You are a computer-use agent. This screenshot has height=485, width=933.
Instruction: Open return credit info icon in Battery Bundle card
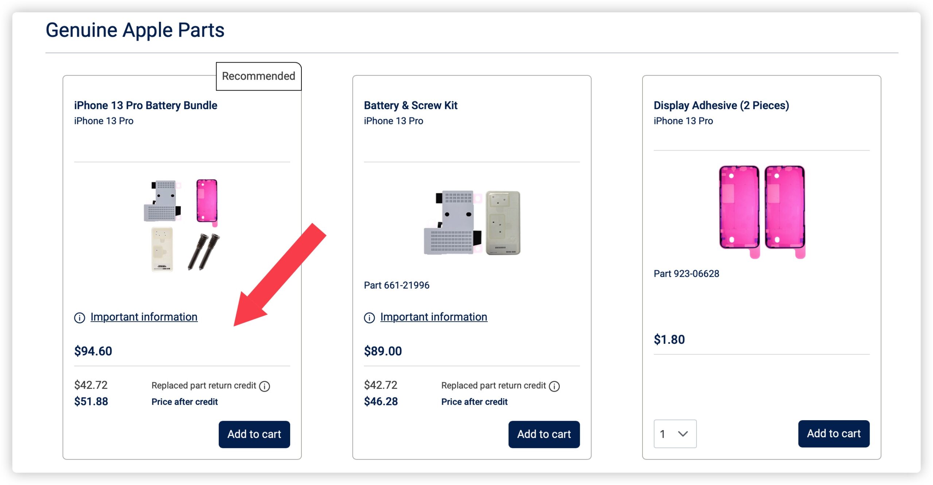264,386
